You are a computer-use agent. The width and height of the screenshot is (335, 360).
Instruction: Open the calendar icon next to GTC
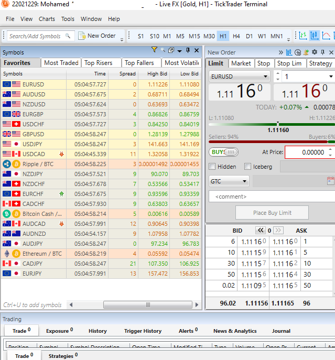point(331,181)
